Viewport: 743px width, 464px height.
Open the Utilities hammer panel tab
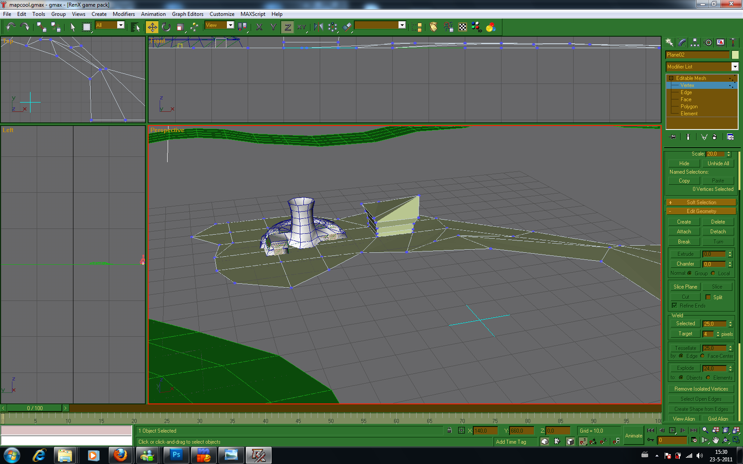pyautogui.click(x=733, y=42)
